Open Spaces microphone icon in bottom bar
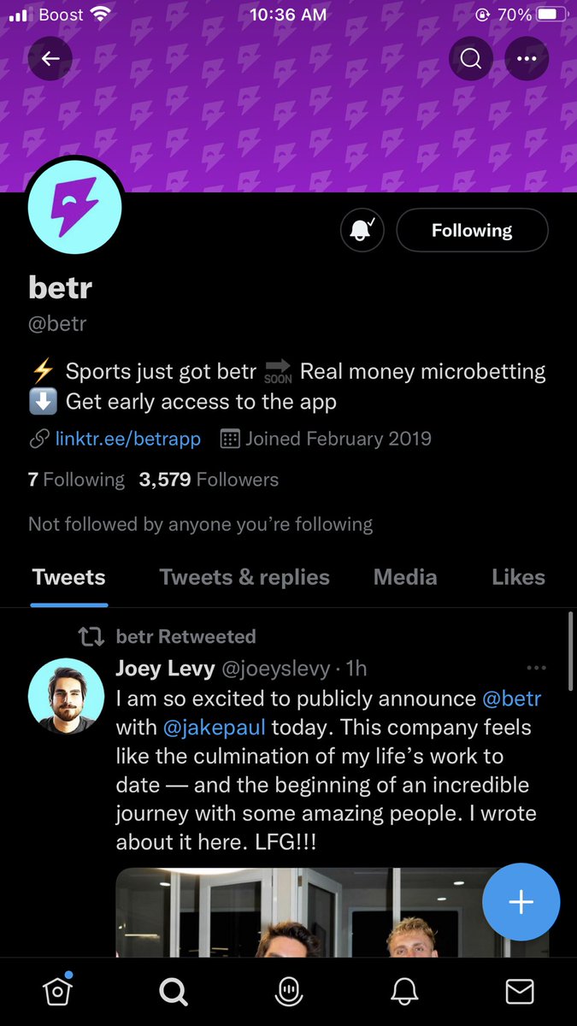 (288, 992)
